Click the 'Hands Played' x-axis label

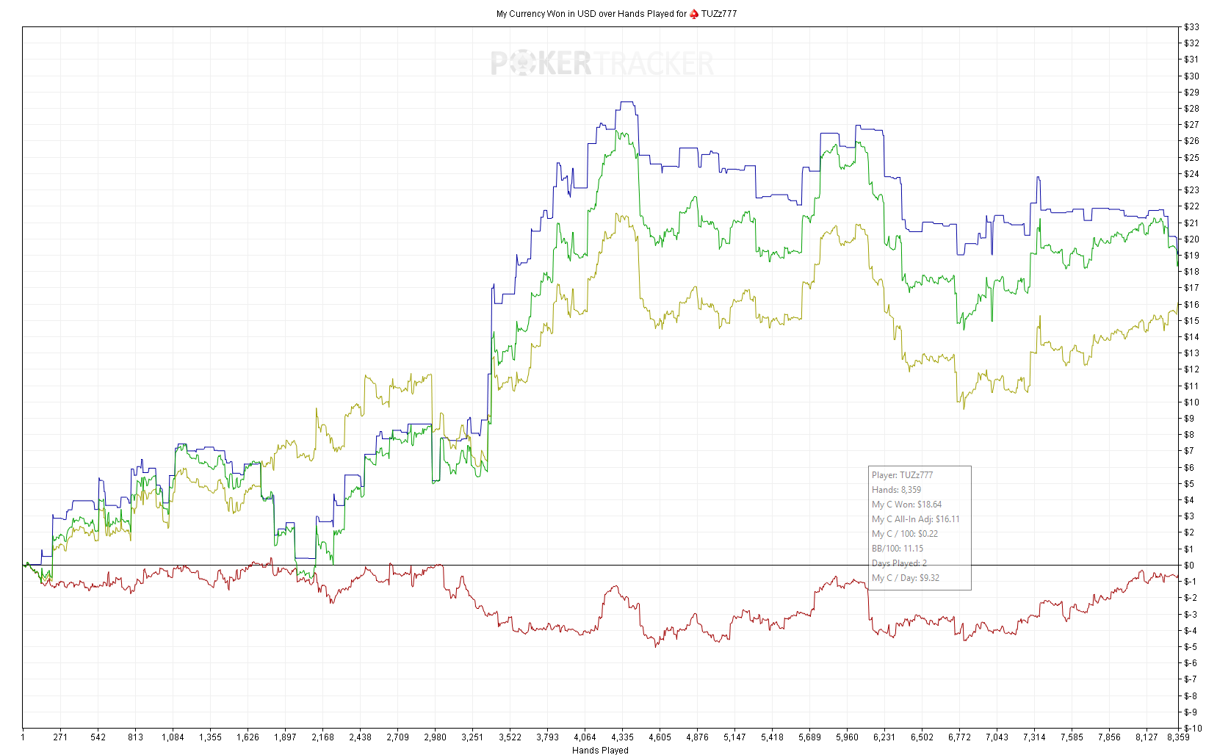pyautogui.click(x=600, y=750)
